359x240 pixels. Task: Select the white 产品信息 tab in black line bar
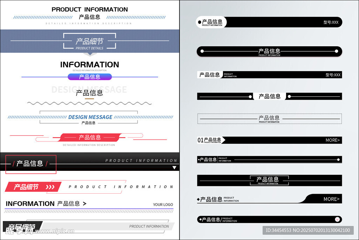coord(269,96)
